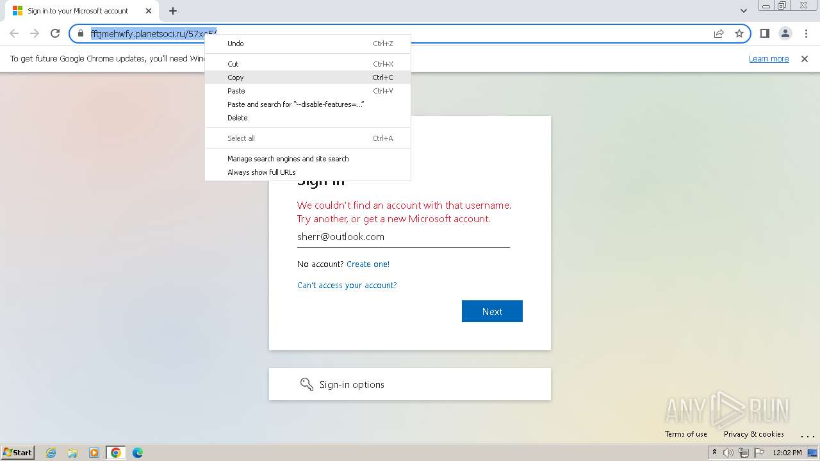The image size is (820, 461).
Task: Click the tab's Microsoft logo favicon
Action: click(17, 11)
